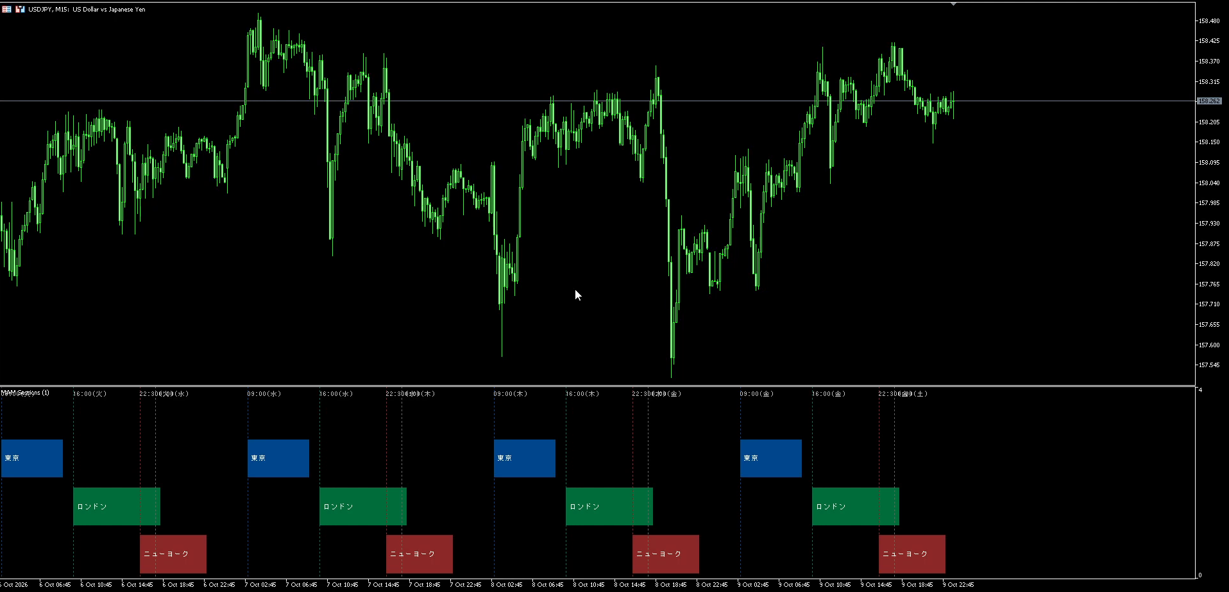Click the 158.370 price scale label
The image size is (1229, 592).
[1209, 62]
